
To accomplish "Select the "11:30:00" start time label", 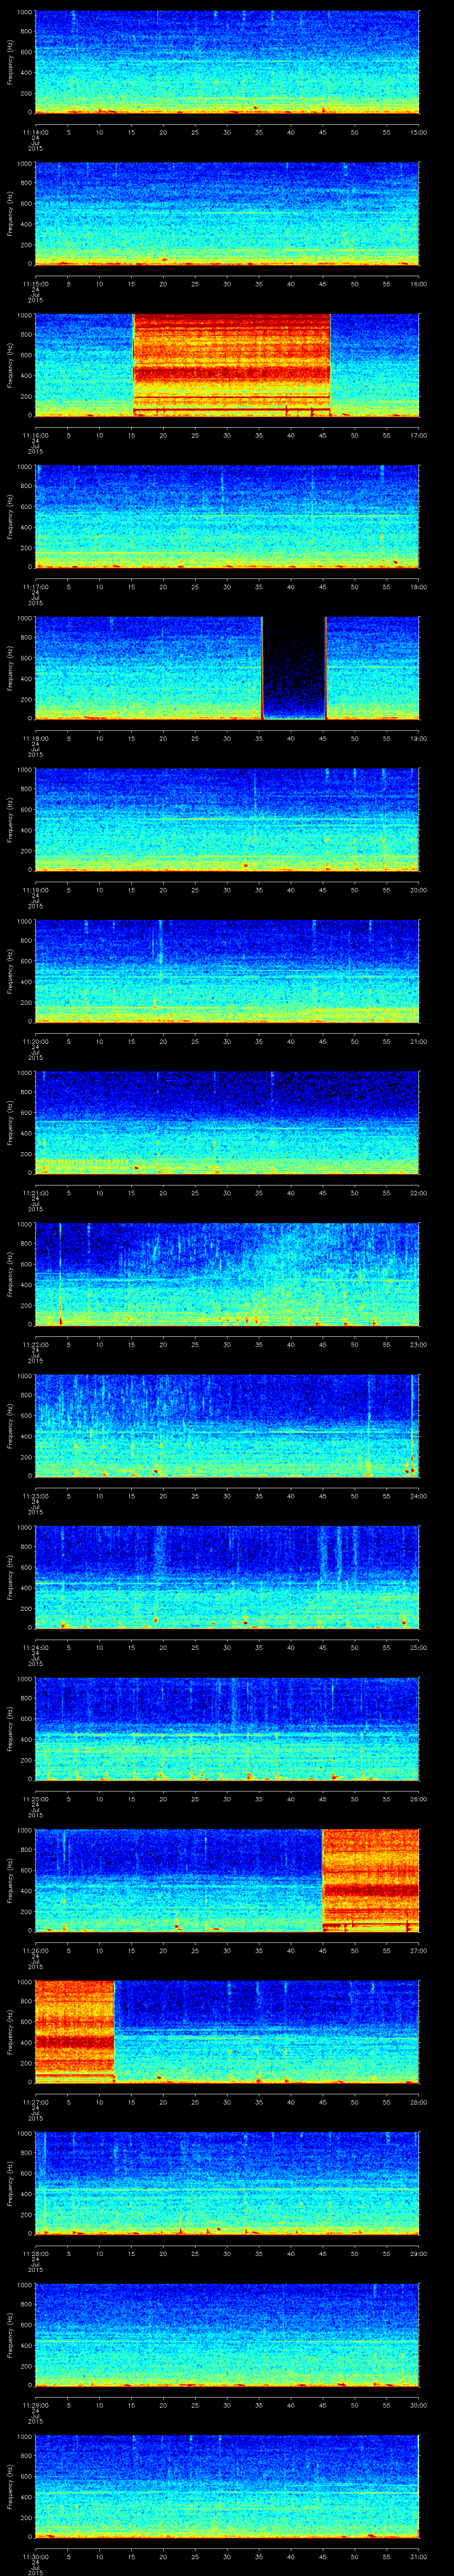I will pos(35,2556).
